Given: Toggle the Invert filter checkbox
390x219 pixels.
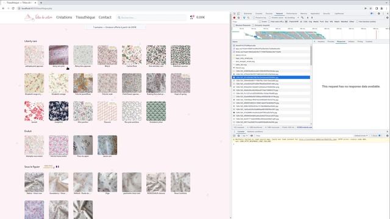Looking at the screenshot, I should coord(260,22).
